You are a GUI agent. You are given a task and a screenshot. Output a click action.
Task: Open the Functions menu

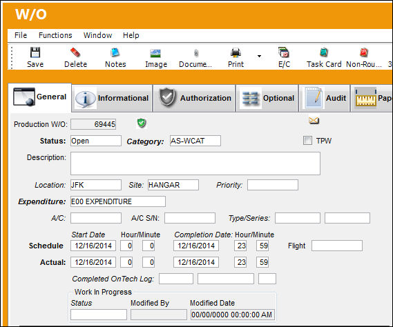click(55, 35)
